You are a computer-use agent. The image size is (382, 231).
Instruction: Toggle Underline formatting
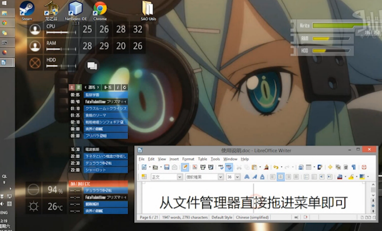click(262, 177)
